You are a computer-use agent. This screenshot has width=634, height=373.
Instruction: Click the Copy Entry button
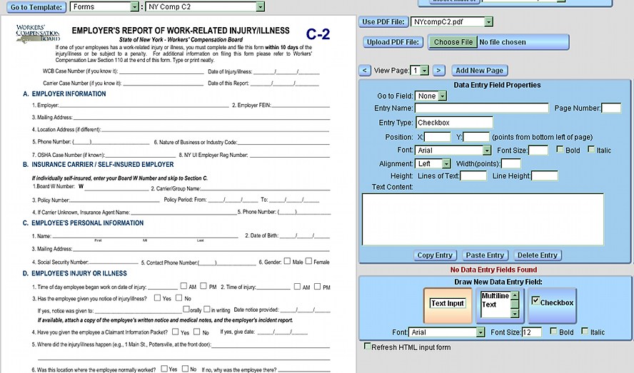point(435,255)
